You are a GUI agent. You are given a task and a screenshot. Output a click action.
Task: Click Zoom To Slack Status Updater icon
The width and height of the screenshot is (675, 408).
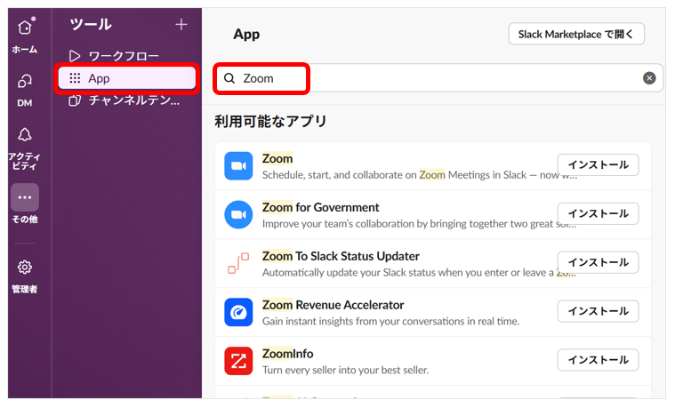click(x=238, y=263)
